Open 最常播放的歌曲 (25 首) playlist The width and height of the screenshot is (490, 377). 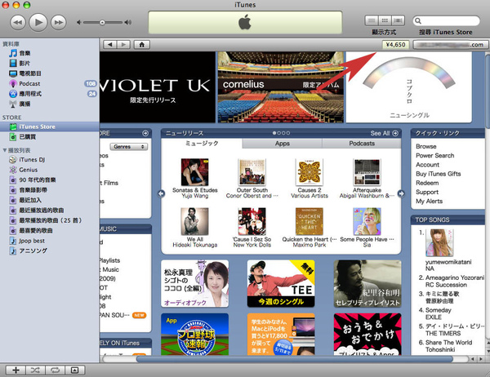pos(49,220)
